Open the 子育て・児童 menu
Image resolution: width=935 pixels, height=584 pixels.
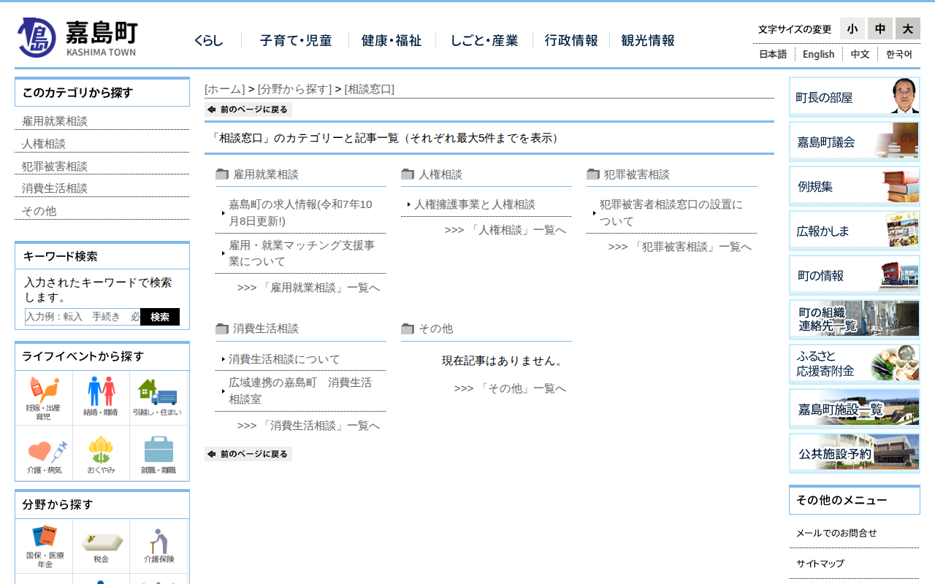pos(296,41)
